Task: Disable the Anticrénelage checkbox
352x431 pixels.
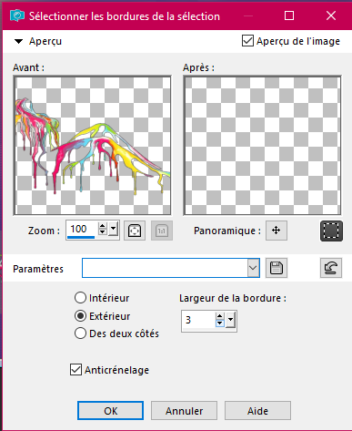Action: click(75, 370)
